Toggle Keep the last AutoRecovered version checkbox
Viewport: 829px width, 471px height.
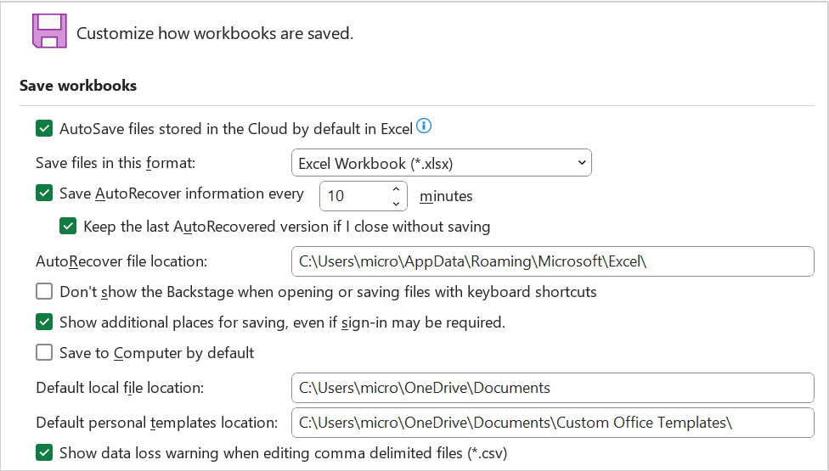(x=68, y=226)
